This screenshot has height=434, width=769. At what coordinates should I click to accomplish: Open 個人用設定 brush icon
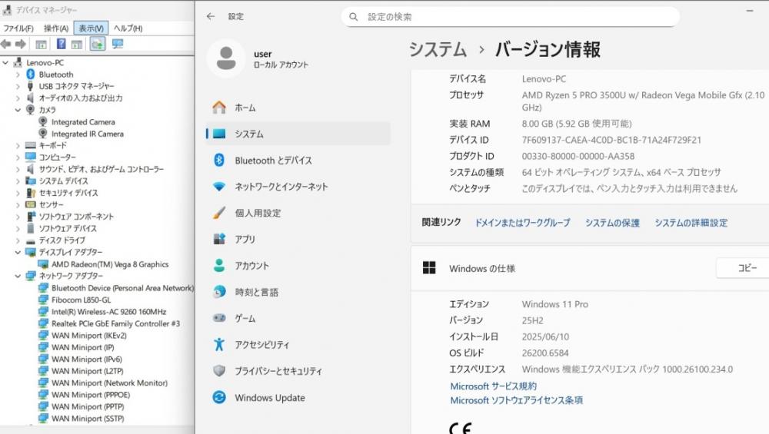point(219,213)
